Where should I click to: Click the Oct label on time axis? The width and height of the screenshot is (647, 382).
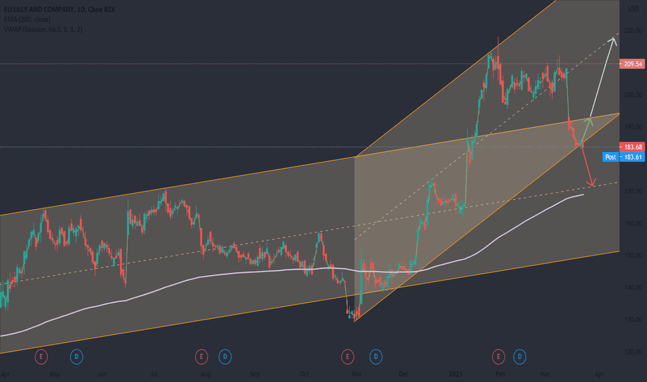click(305, 374)
